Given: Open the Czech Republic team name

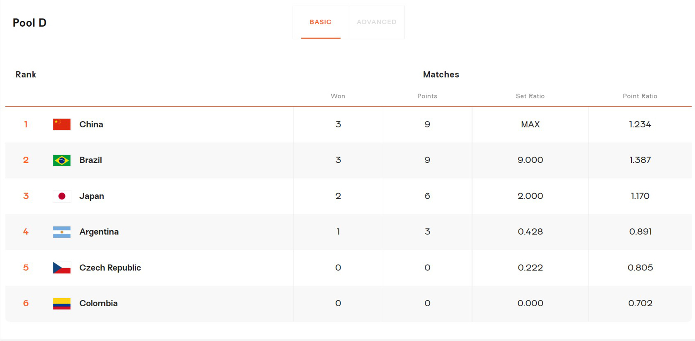Looking at the screenshot, I should [x=110, y=268].
